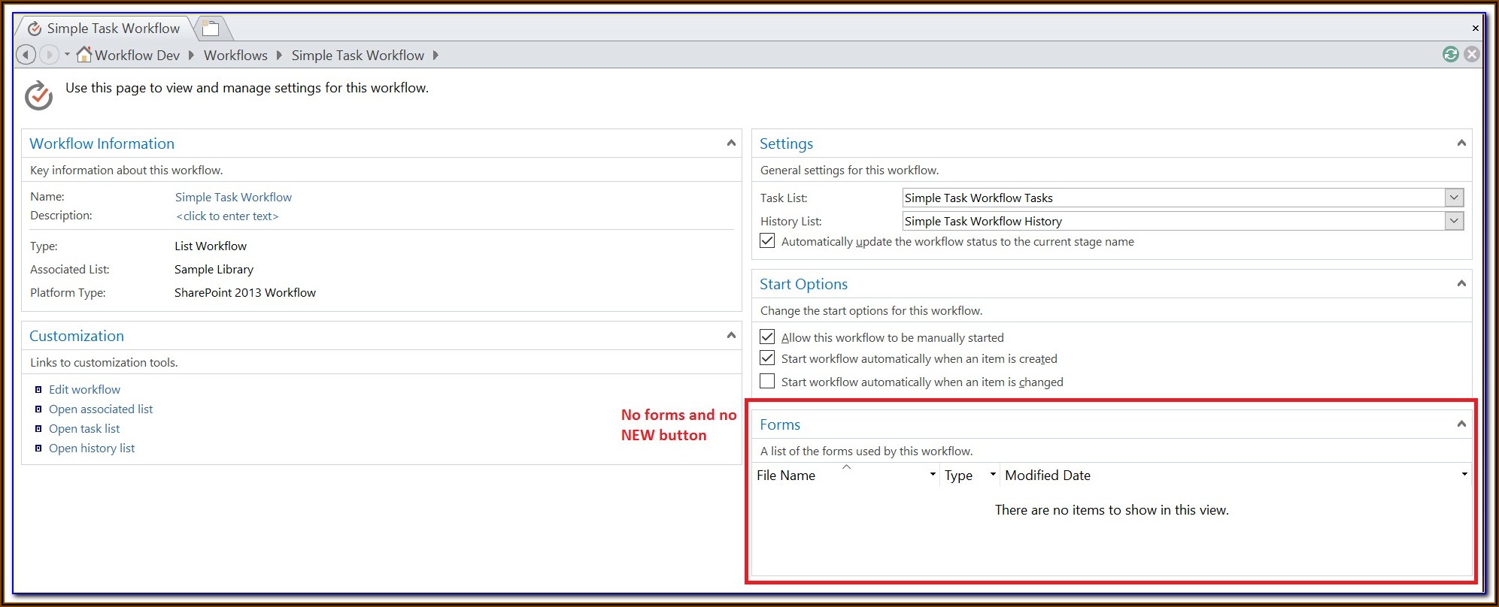Toggle automatically update workflow status checkbox

tap(767, 241)
